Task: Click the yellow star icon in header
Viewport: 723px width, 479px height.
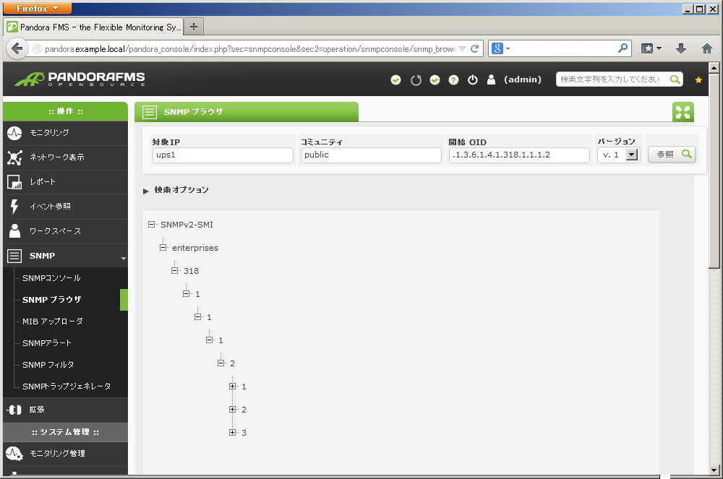Action: point(698,79)
